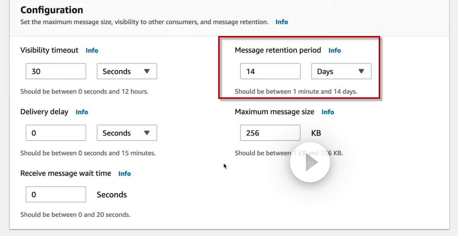
Task: Focus the Delivery delay value field
Action: click(56, 133)
